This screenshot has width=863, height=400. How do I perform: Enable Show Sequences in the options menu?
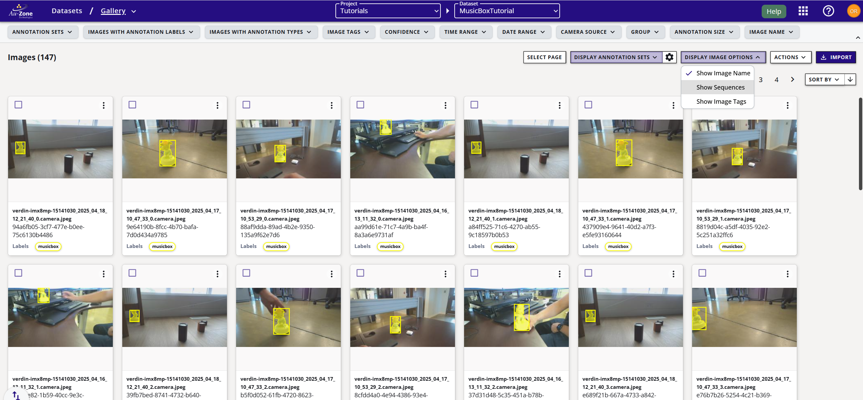(x=720, y=87)
